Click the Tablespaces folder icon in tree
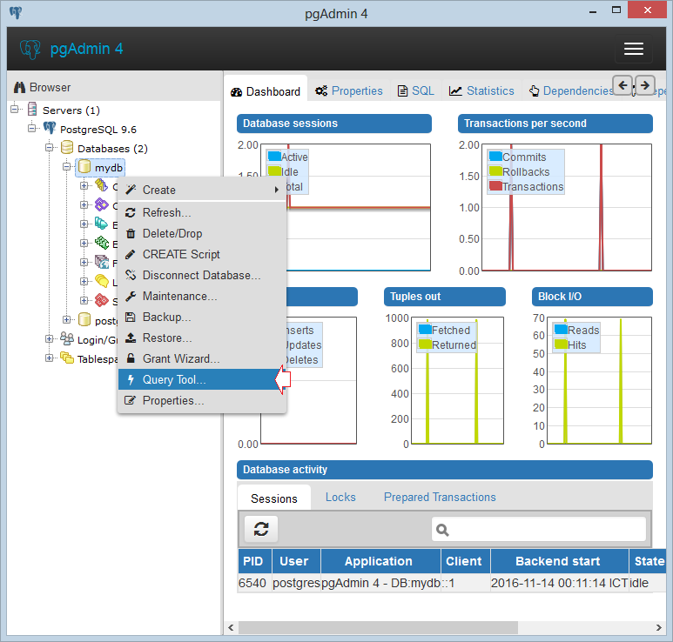 point(67,358)
